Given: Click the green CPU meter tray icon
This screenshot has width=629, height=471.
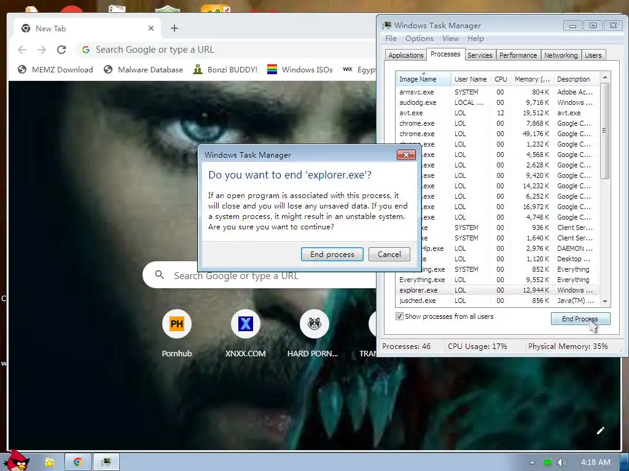Looking at the screenshot, I should 547,462.
